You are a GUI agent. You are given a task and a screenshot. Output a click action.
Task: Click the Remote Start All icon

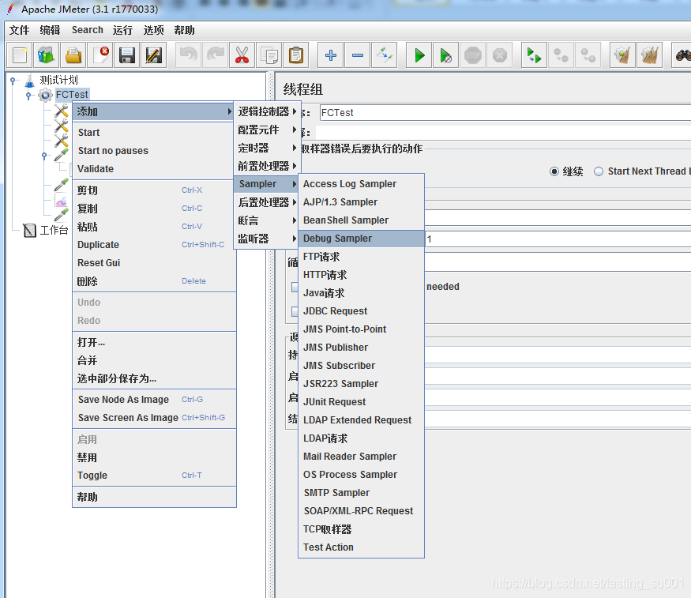point(534,55)
